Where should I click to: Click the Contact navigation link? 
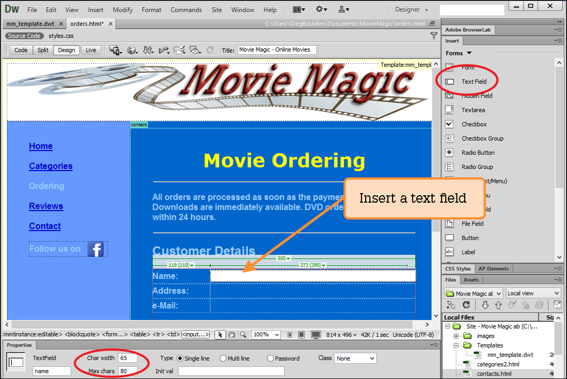(45, 226)
